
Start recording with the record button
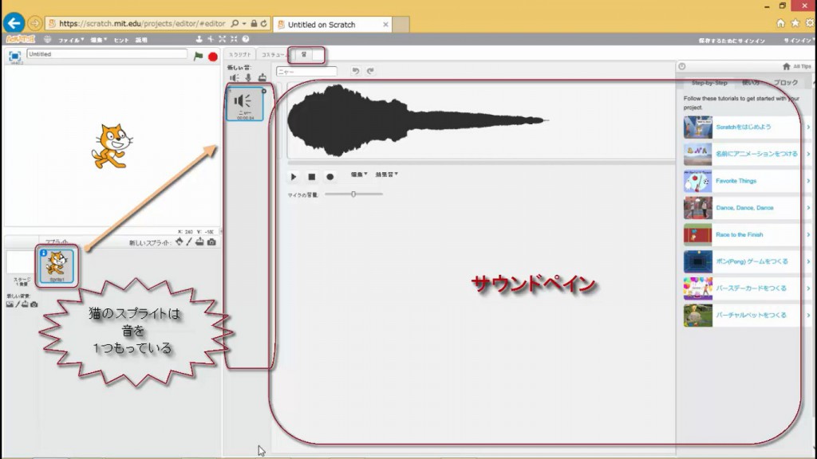click(330, 177)
